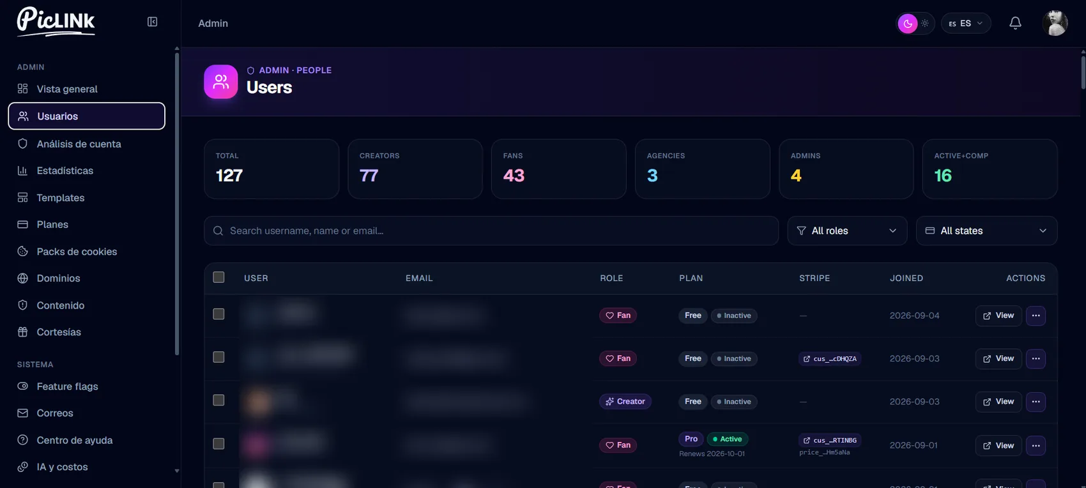The image size is (1086, 488).
Task: Click the Cortesías gift icon
Action: 23,332
